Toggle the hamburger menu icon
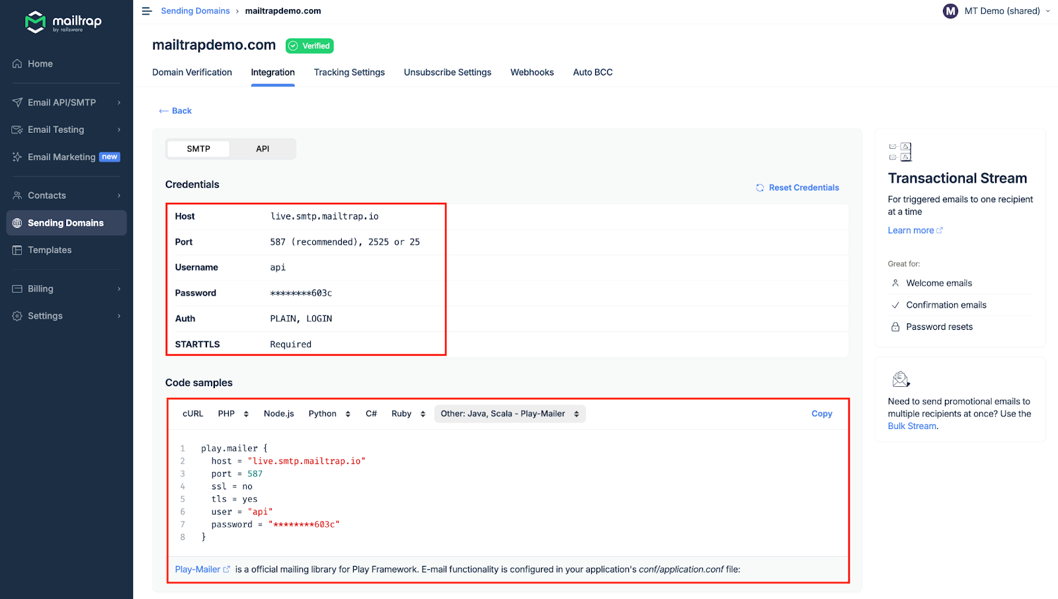Image resolution: width=1058 pixels, height=599 pixels. tap(147, 11)
